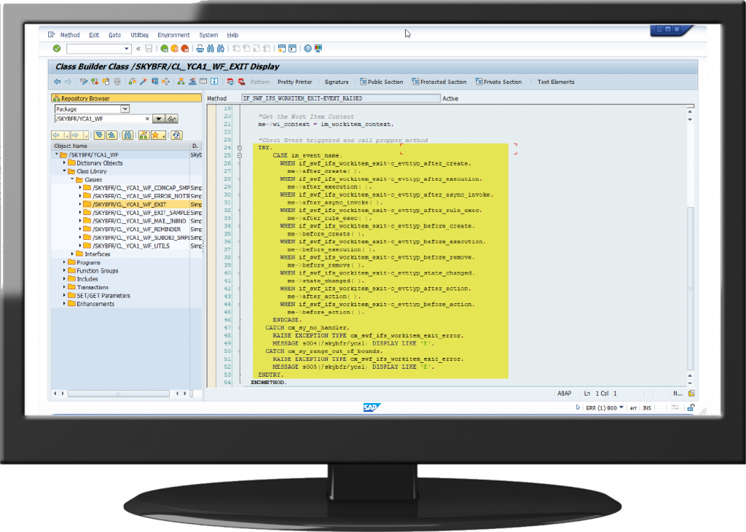Select /SKYBFR/CL_YCA1_WF_REMINDER class in tree
The image size is (746, 532).
click(x=136, y=230)
